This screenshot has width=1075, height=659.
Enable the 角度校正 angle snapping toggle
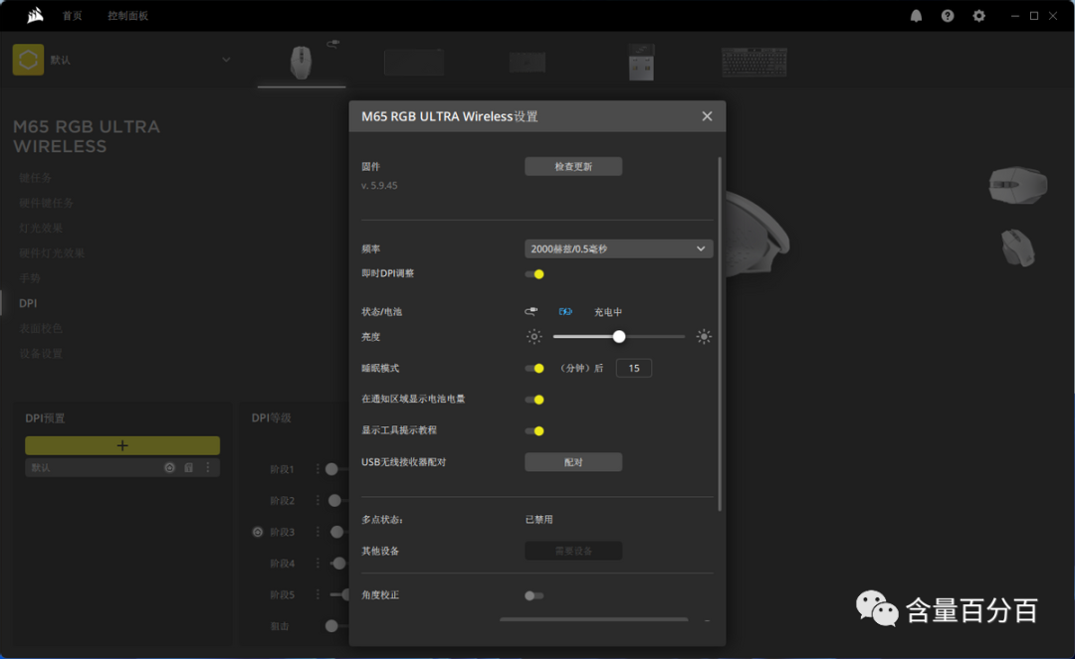535,595
